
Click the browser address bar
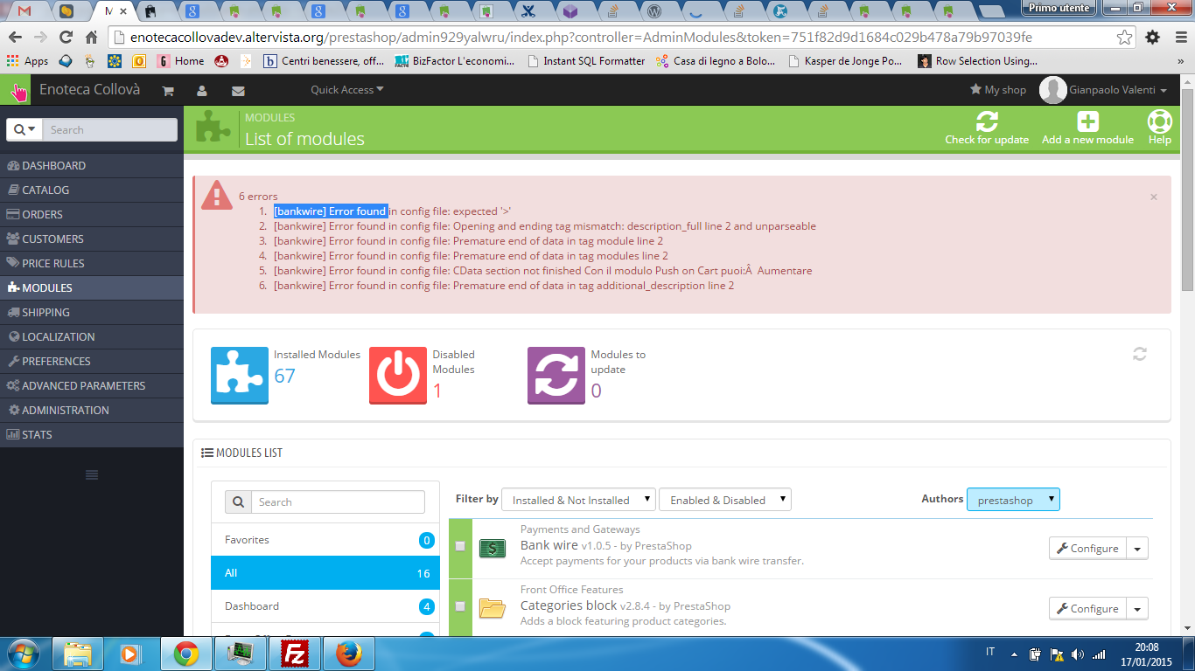(612, 38)
